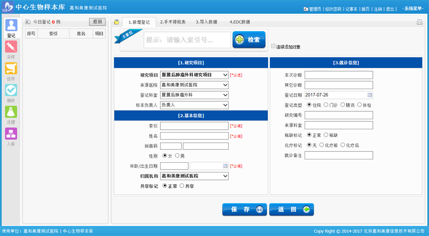
Task: Open the 登记 sidebar icon
Action: point(11,26)
